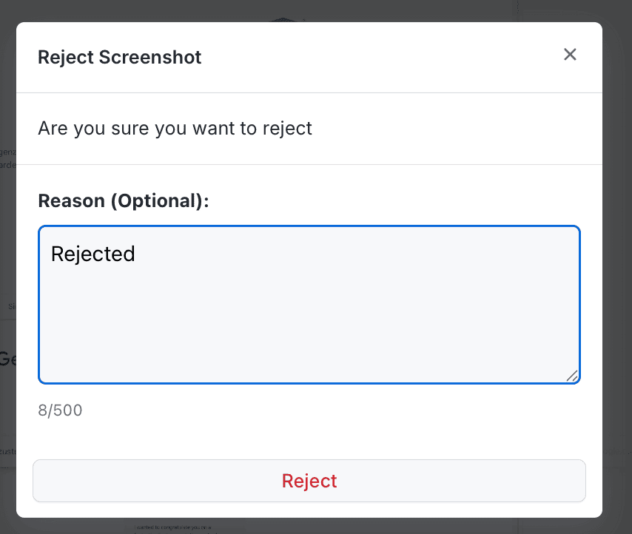Viewport: 632px width, 534px height.
Task: Click the Reject Screenshot dialog title
Action: 119,57
